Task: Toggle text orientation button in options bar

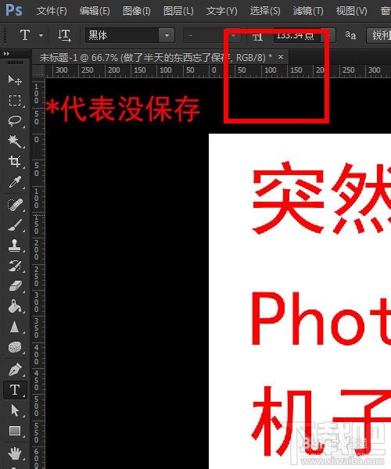Action: click(x=64, y=35)
